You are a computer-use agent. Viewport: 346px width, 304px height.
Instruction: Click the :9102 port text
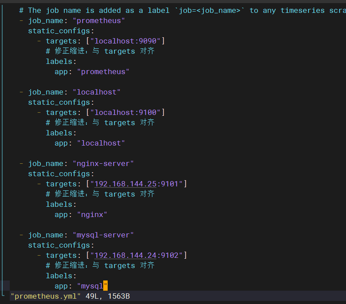(167, 255)
